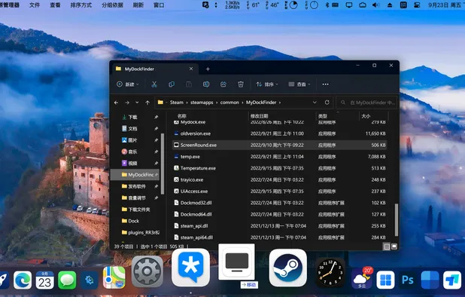Open the 查看 menu in top menu bar
The height and width of the screenshot is (297, 465).
[55, 5]
